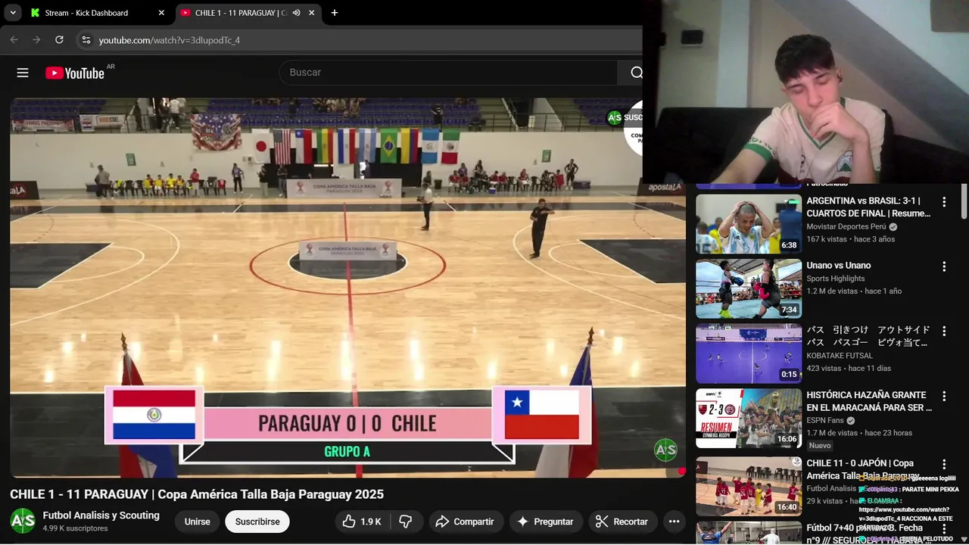Screen dimensions: 969x545
Task: Like the video with thumbs up
Action: (361, 522)
